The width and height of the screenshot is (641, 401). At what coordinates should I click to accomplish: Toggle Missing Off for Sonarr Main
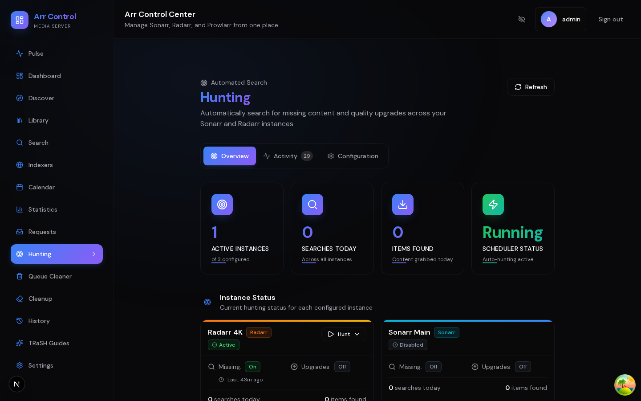coord(434,367)
